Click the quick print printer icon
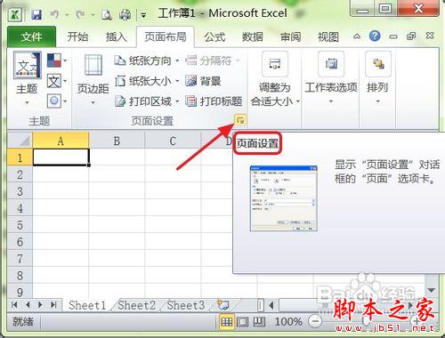Screen dimensions: 445x338 click(125, 14)
